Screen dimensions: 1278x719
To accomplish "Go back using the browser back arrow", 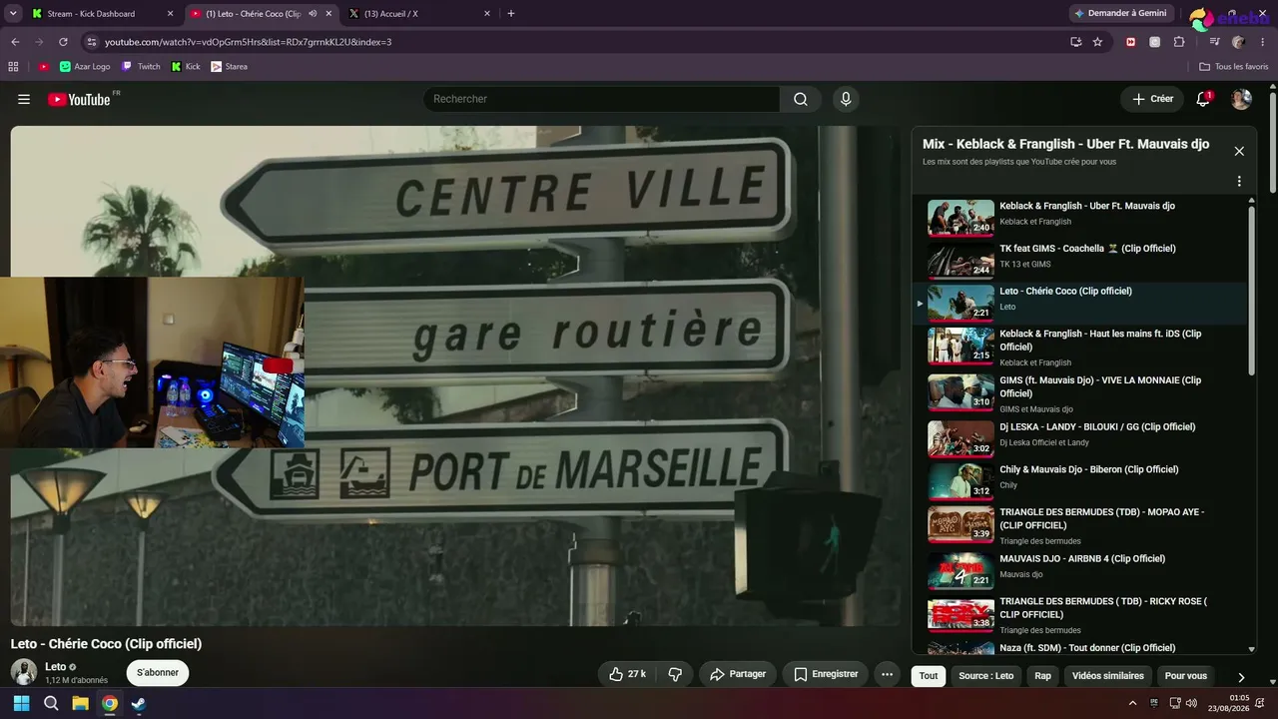I will point(15,42).
